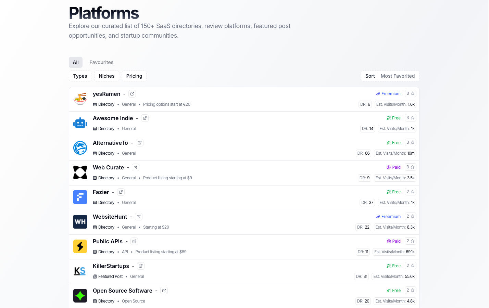The height and width of the screenshot is (308, 489).
Task: Open the KillerStartups listing title
Action: (x=111, y=266)
